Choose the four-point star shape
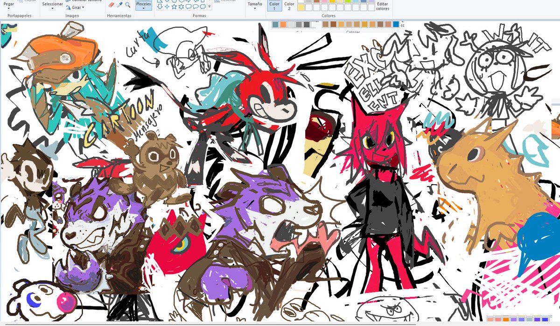This screenshot has width=560, height=326. [x=167, y=7]
